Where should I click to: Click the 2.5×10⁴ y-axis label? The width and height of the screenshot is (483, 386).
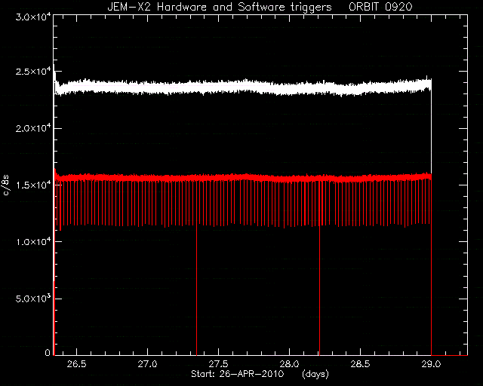(x=32, y=71)
